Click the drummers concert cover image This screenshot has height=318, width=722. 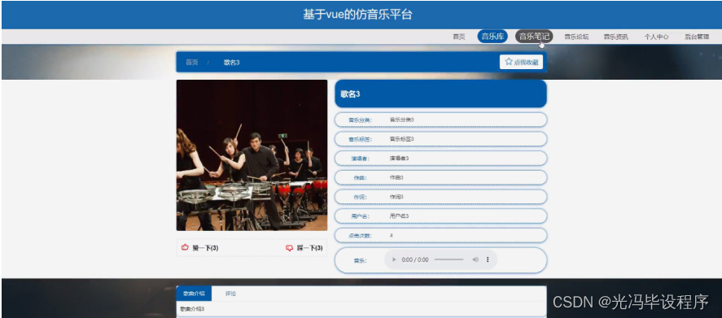[252, 155]
